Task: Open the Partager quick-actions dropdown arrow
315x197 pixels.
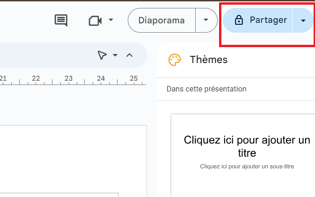Action: coord(303,21)
